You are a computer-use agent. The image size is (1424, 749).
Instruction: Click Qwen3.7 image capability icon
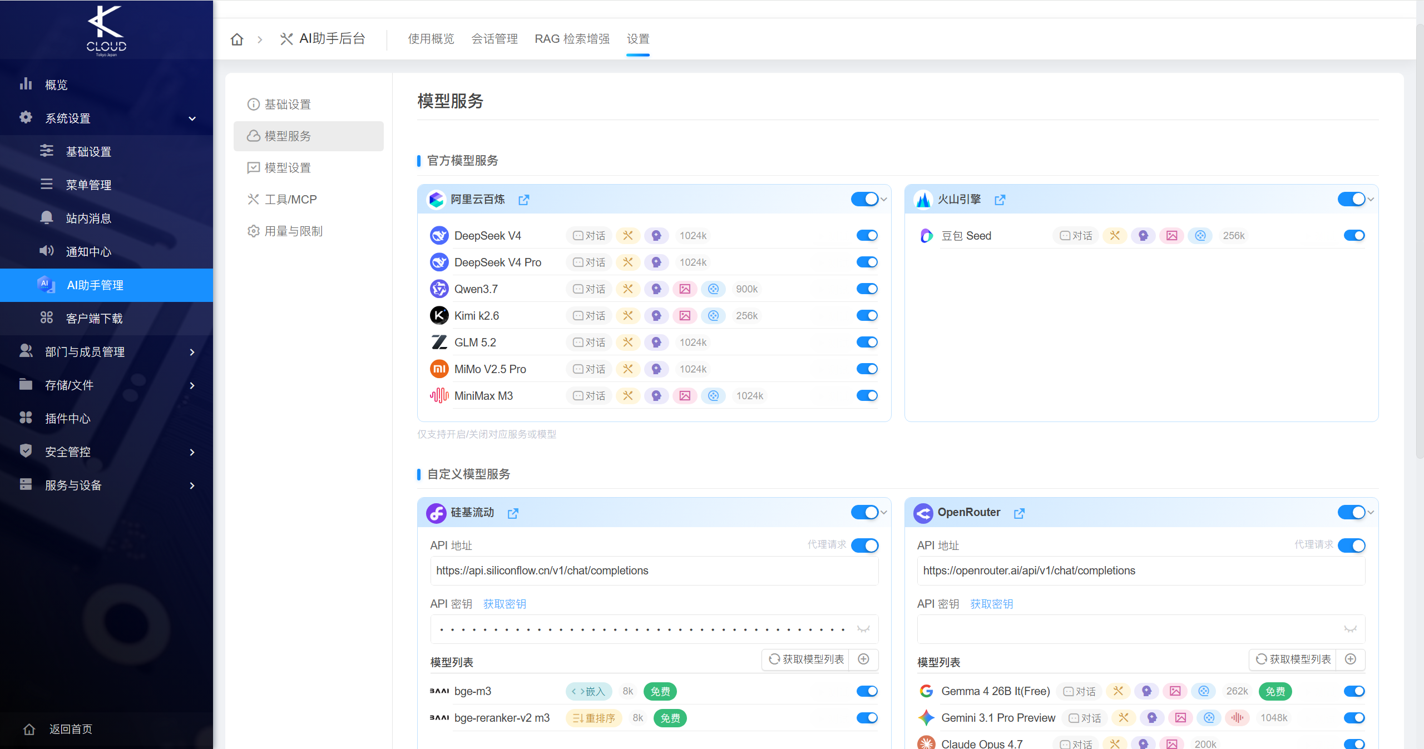pyautogui.click(x=685, y=289)
